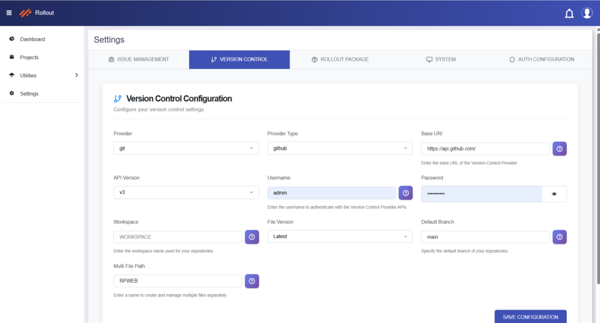Focus the Base URI input field
600x323 pixels.
(485, 149)
